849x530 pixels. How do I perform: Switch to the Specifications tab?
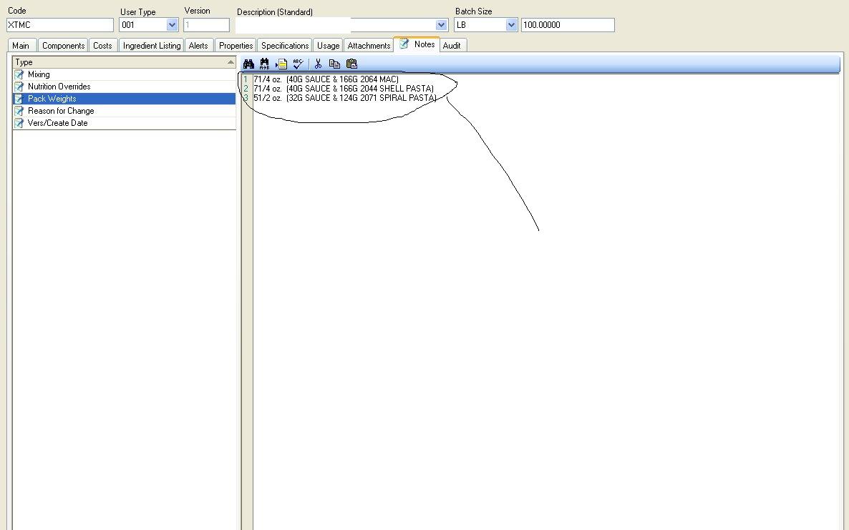click(x=284, y=45)
